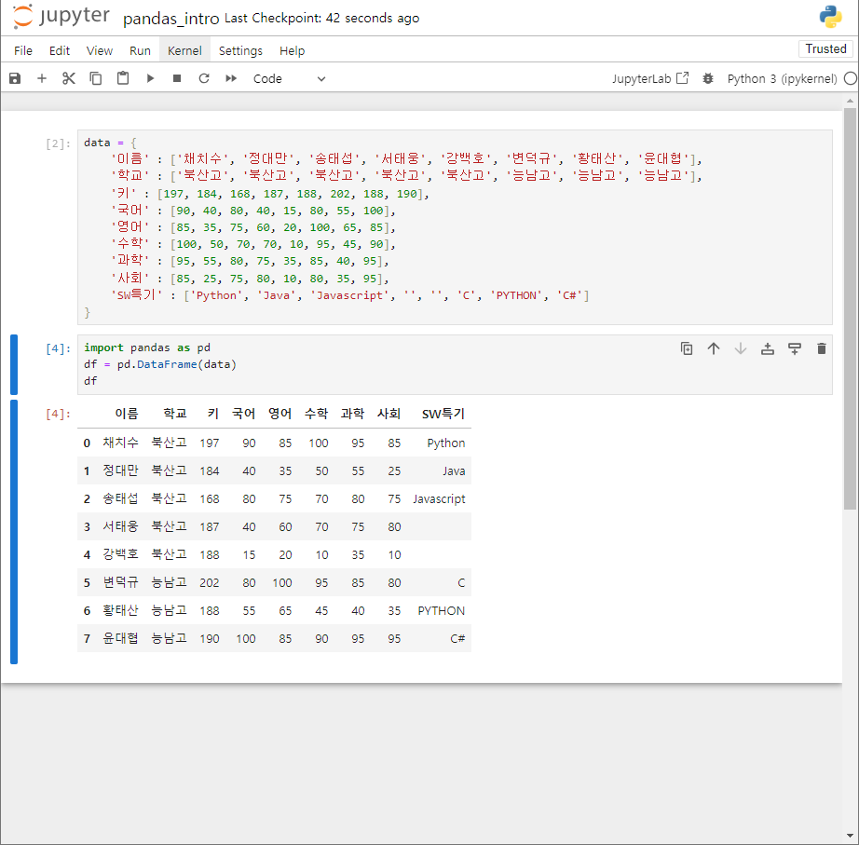Select the table cell 채치수
Image resolution: width=859 pixels, height=845 pixels.
coord(120,443)
